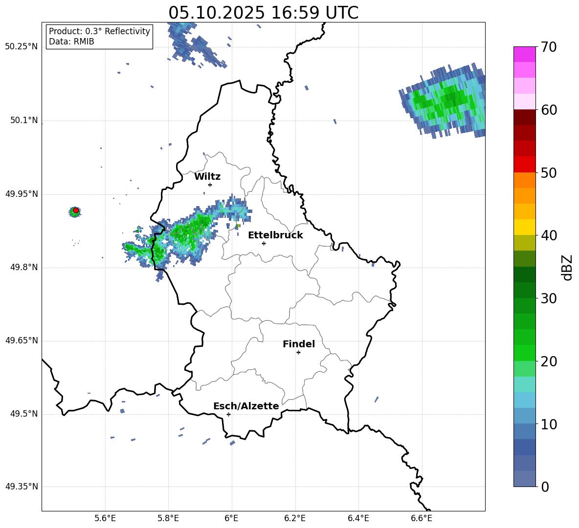The height and width of the screenshot is (528, 579).
Task: Click the Ettelbruck city label
Action: [275, 235]
